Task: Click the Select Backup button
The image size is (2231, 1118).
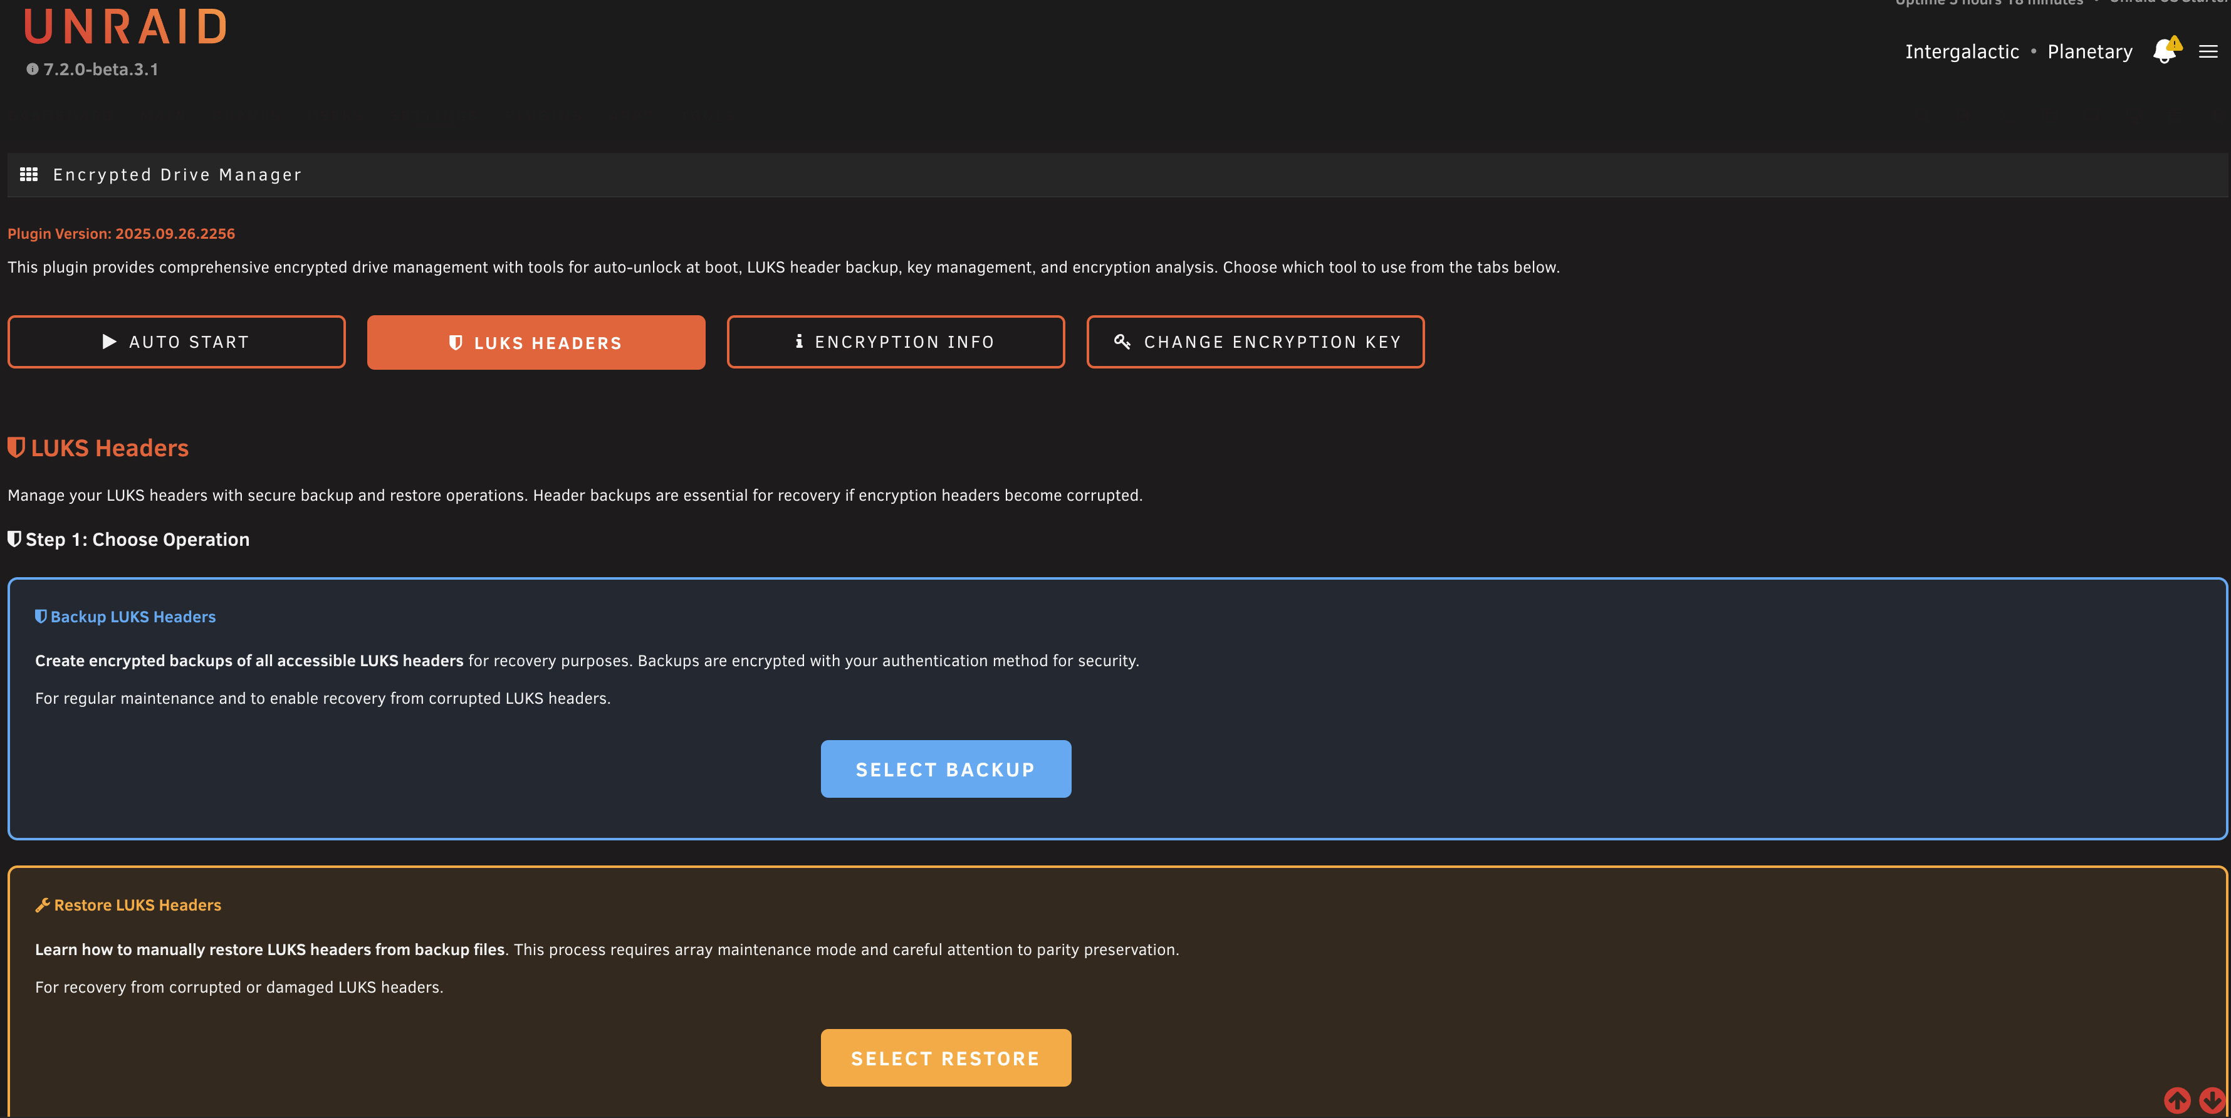Action: pyautogui.click(x=946, y=769)
